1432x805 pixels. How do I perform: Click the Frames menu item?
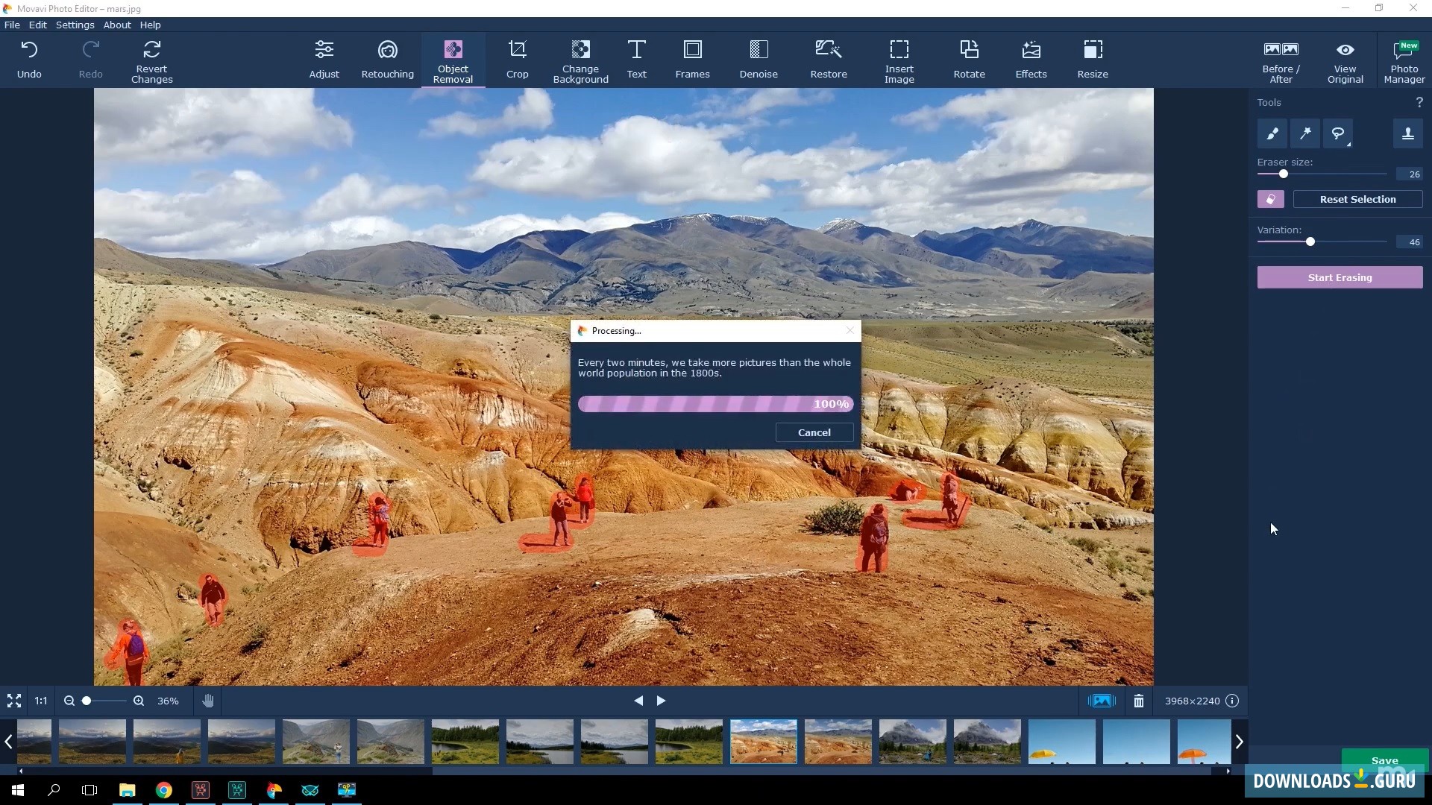692,59
